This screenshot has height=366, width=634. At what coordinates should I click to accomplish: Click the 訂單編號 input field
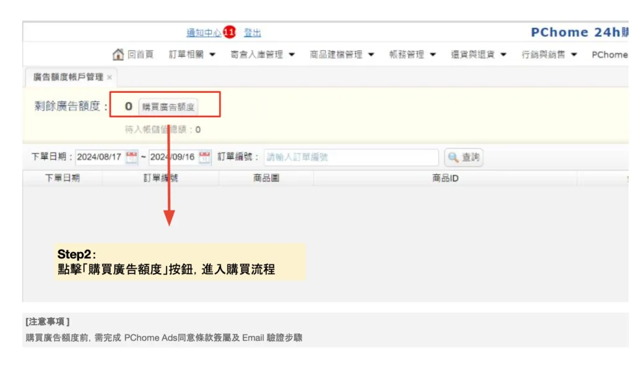coord(350,157)
